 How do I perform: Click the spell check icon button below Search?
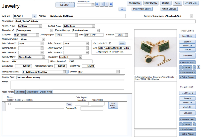[x=122, y=9]
